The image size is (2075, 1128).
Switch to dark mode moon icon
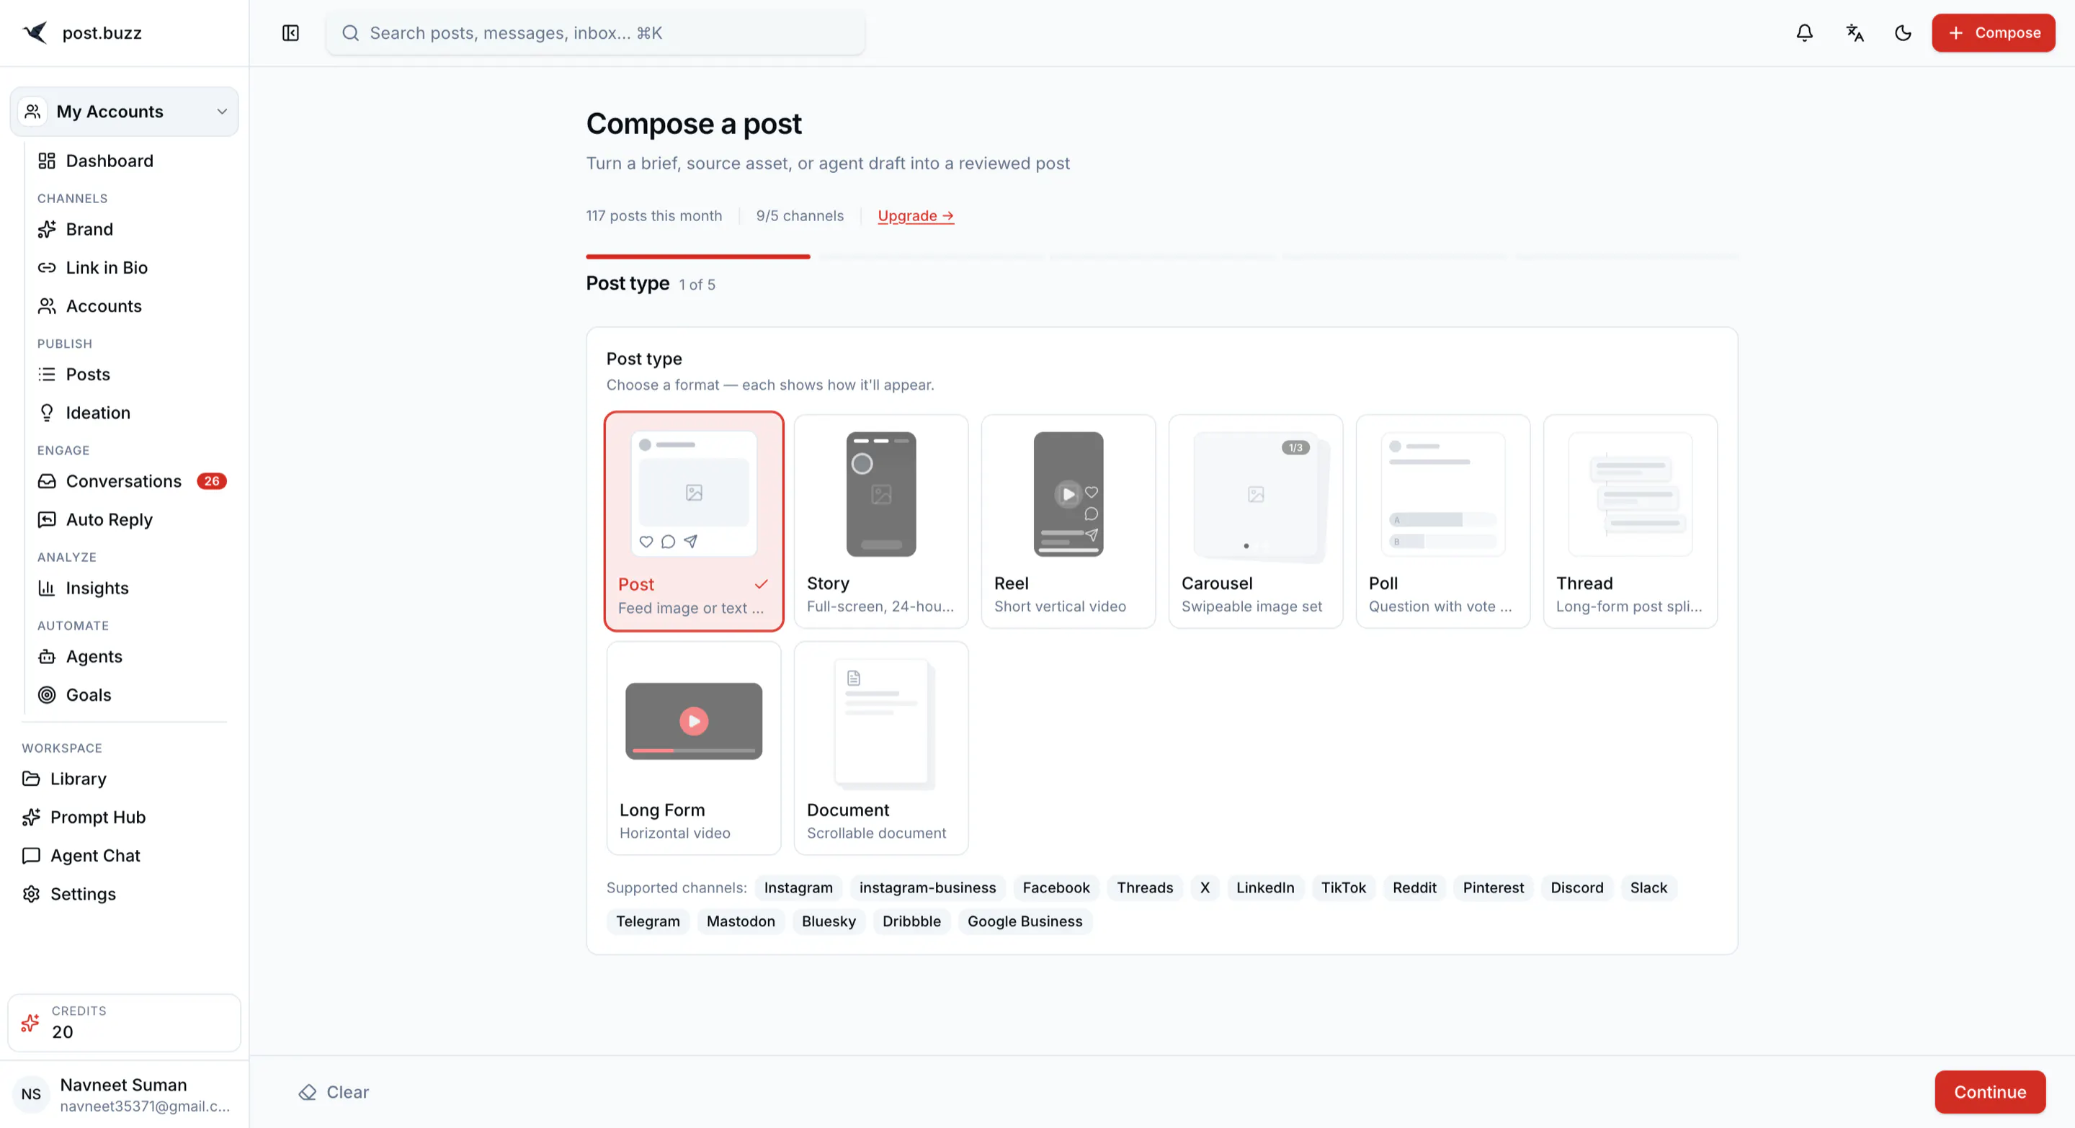(1903, 33)
